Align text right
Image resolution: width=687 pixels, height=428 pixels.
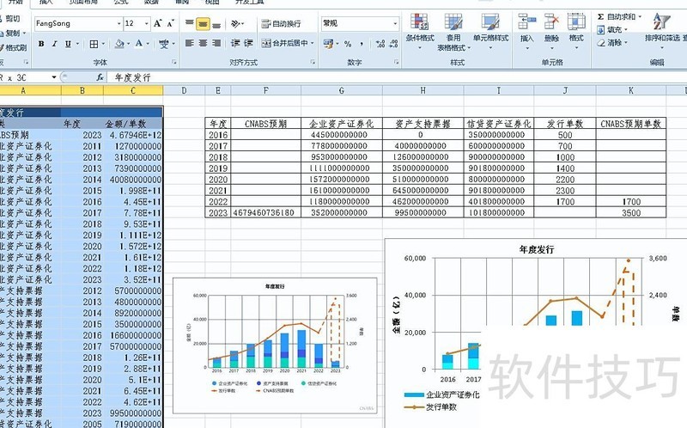216,43
